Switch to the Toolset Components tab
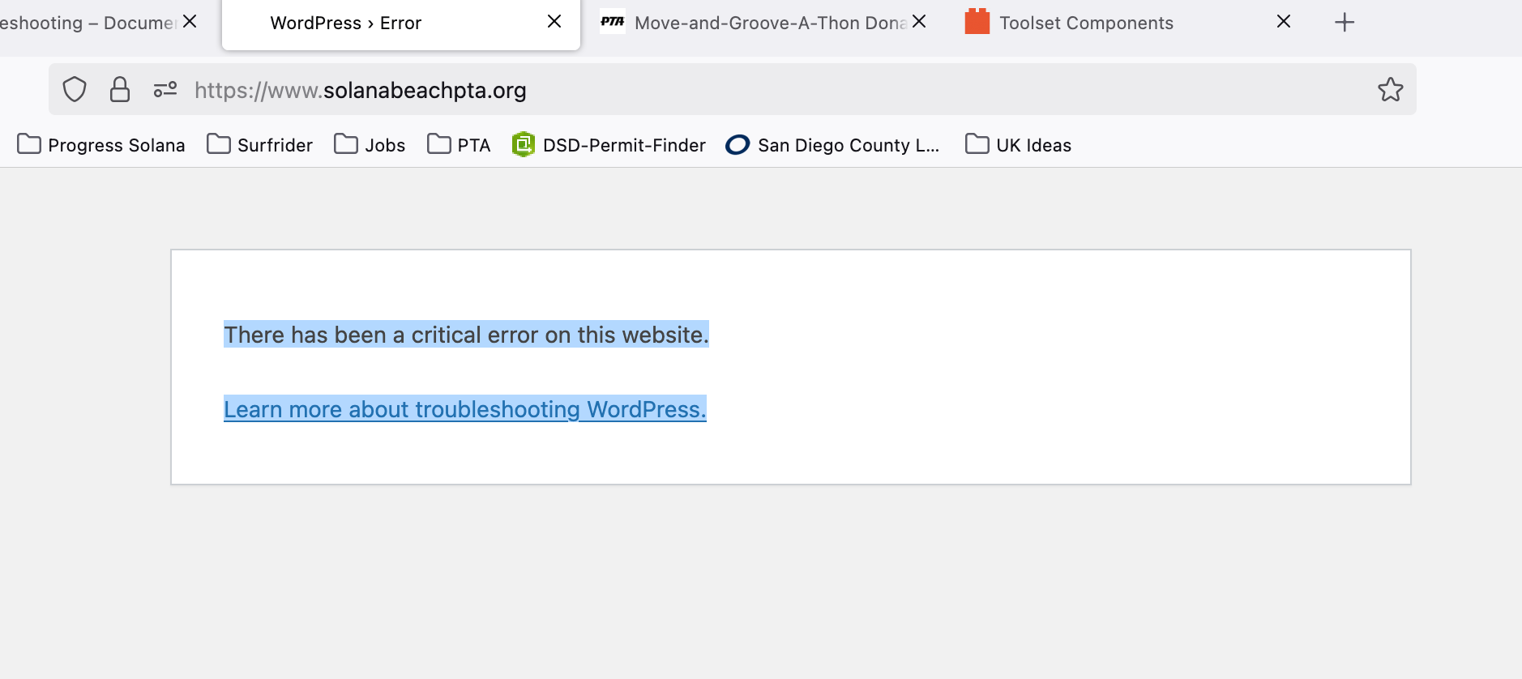The width and height of the screenshot is (1522, 679). pyautogui.click(x=1110, y=23)
